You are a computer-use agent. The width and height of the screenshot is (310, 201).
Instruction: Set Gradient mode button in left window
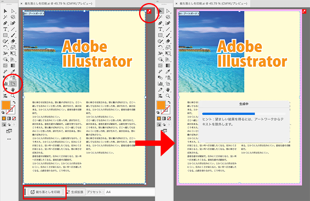point(9,118)
